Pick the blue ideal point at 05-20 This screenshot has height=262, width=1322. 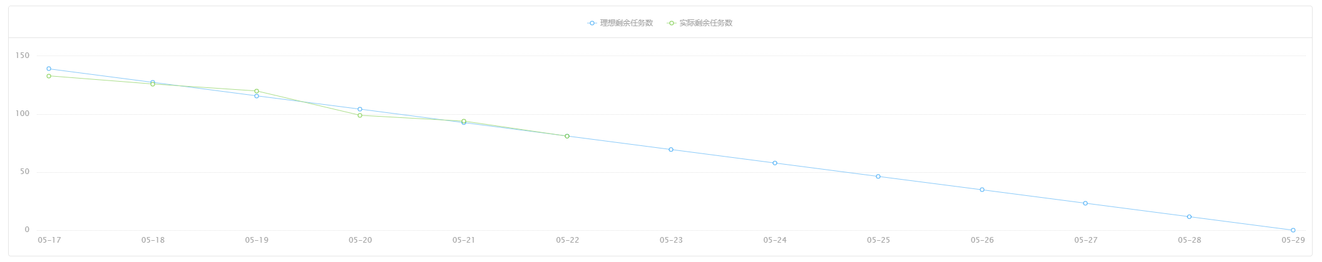[x=360, y=109]
